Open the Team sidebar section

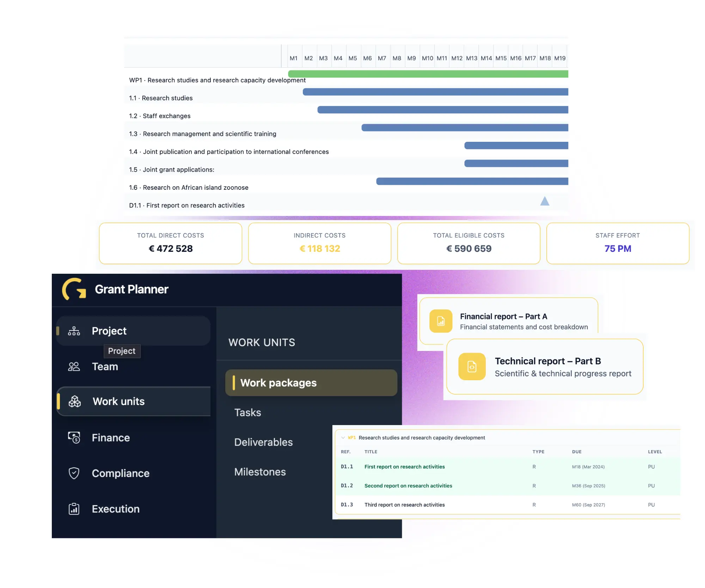(133, 367)
